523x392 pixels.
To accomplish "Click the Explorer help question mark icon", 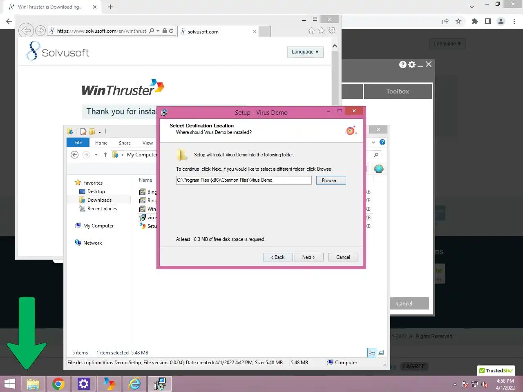I will click(382, 142).
